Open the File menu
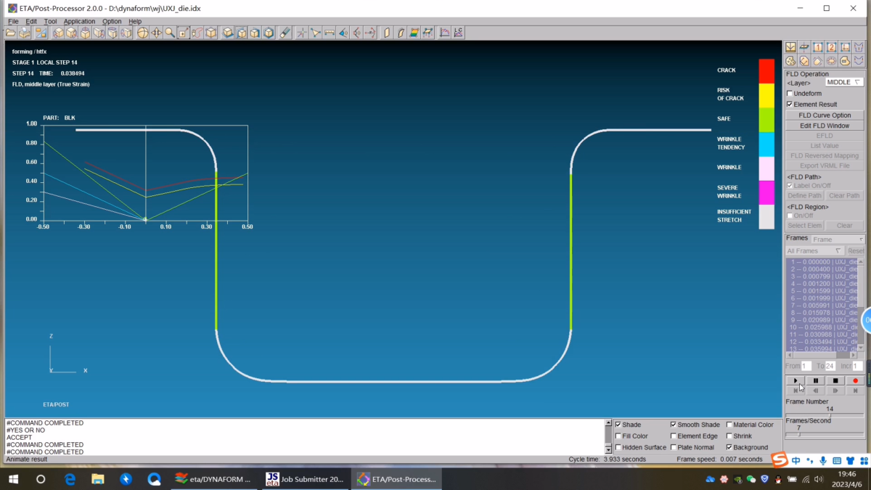 [x=13, y=21]
